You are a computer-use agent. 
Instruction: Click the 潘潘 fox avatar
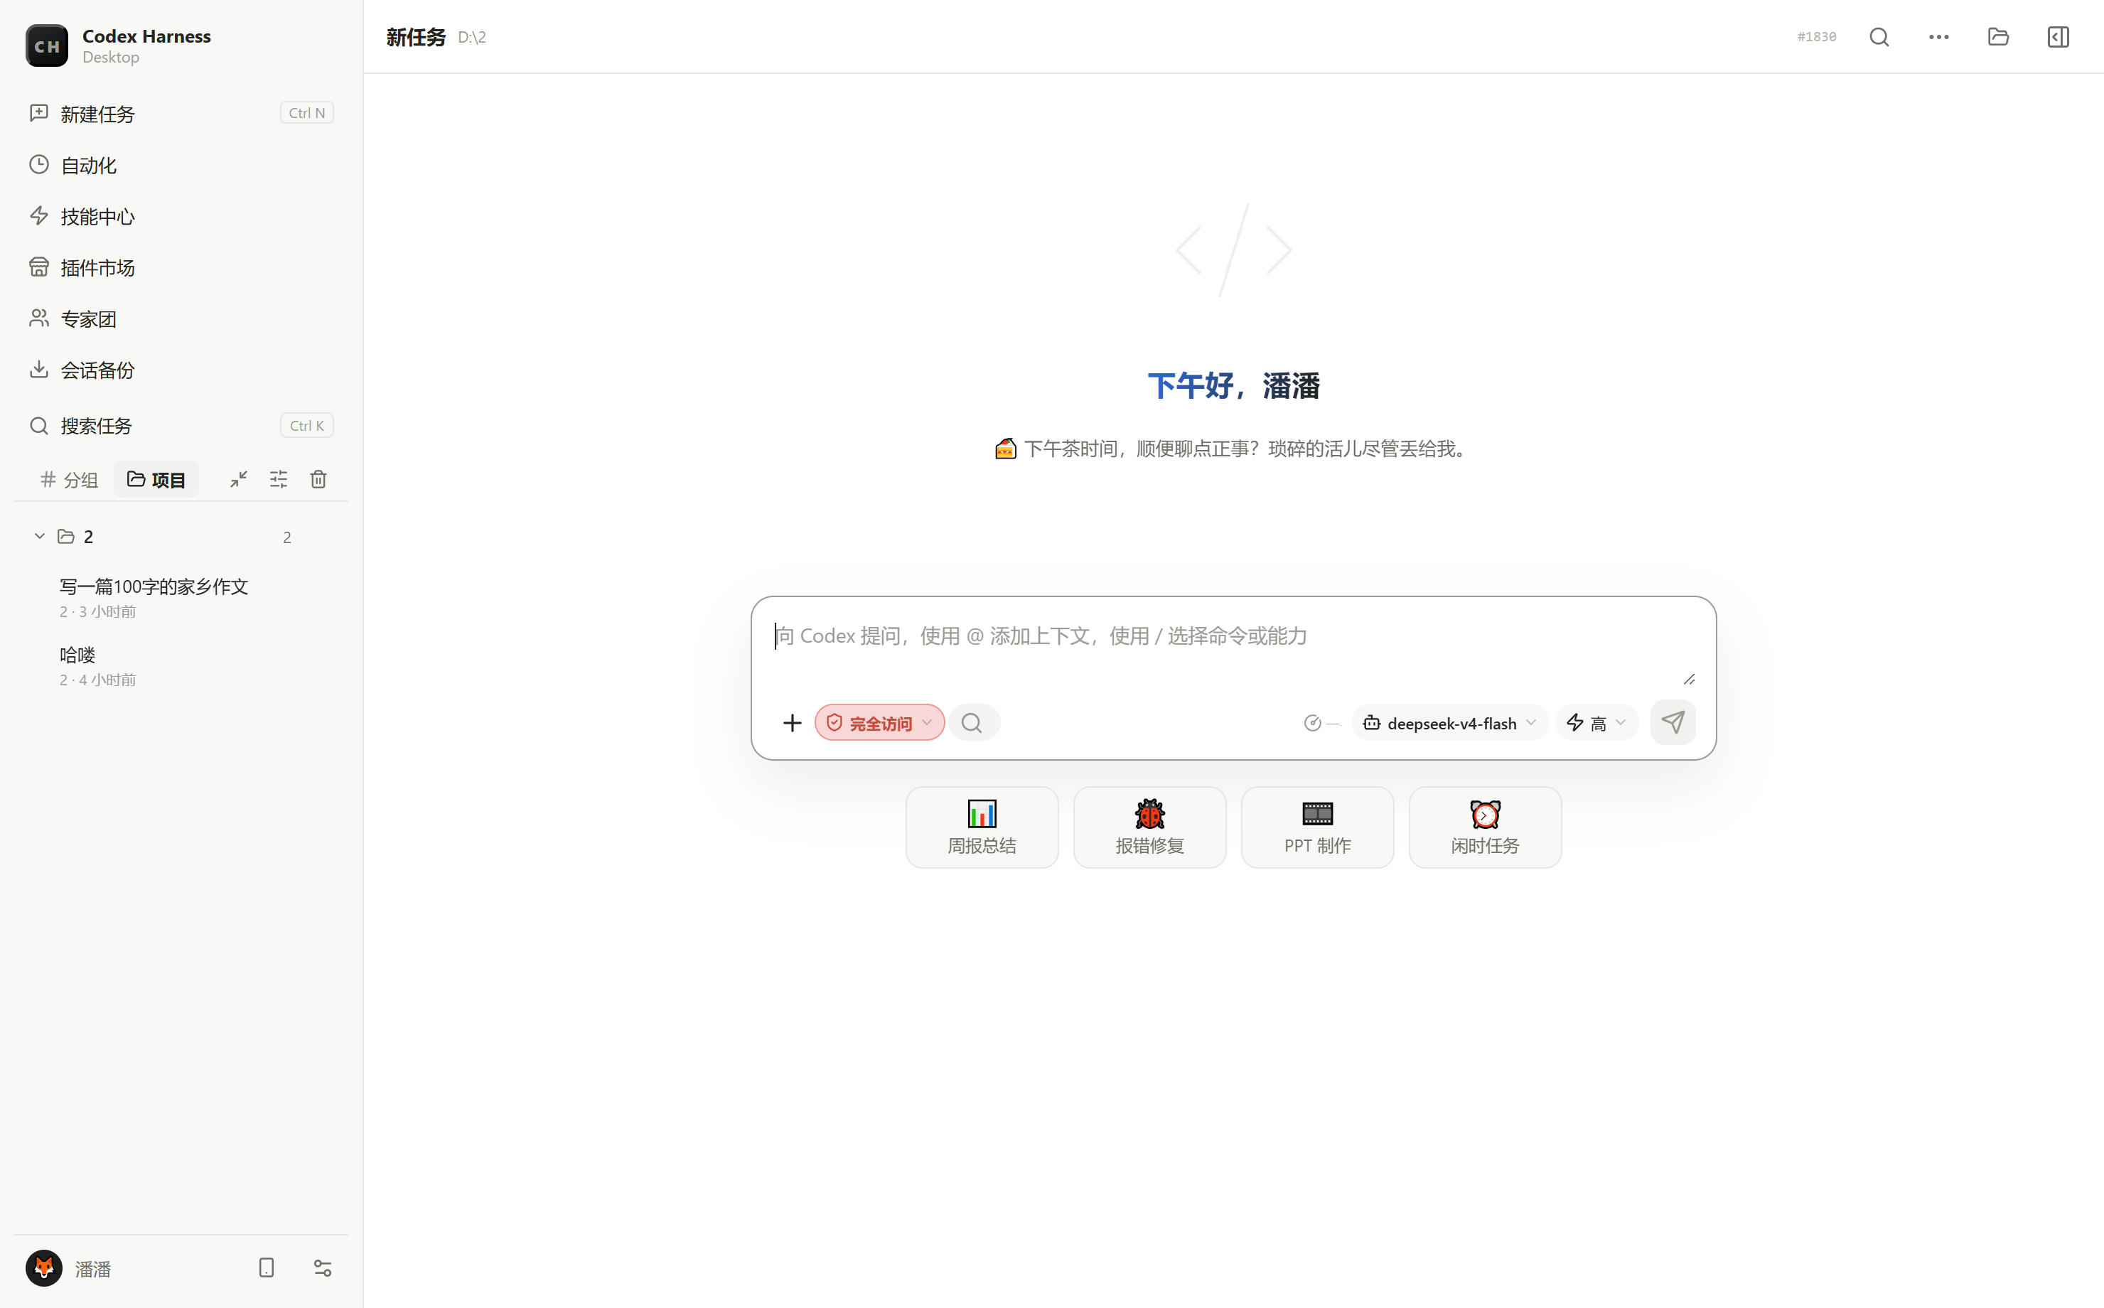43,1268
